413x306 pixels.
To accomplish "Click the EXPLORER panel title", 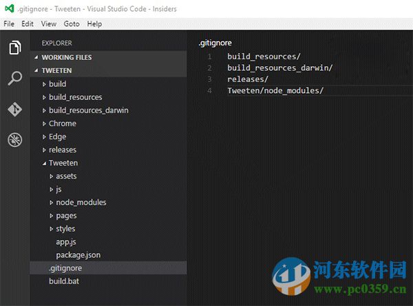I will coord(56,43).
